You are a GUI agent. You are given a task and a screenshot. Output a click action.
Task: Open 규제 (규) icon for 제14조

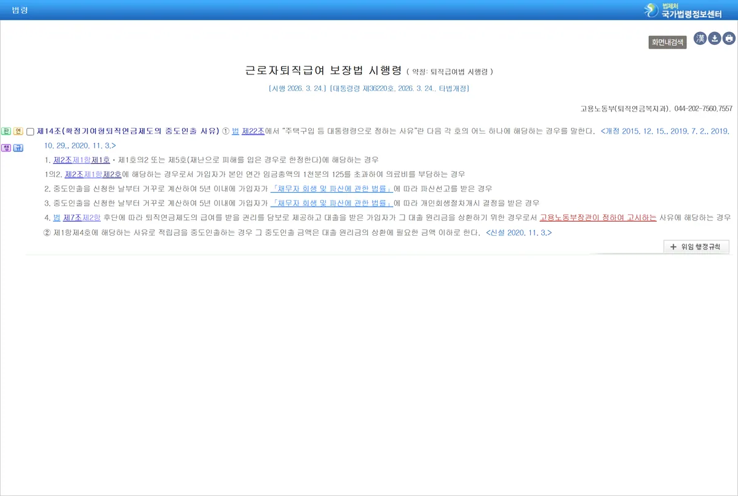(x=18, y=148)
